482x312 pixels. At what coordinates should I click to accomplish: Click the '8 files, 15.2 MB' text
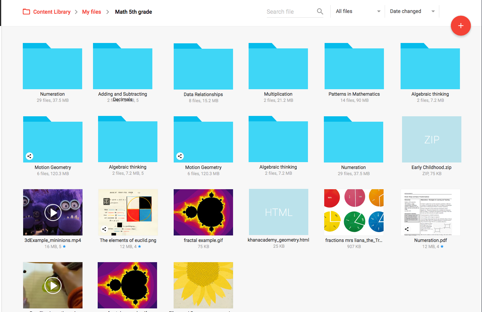tap(203, 101)
